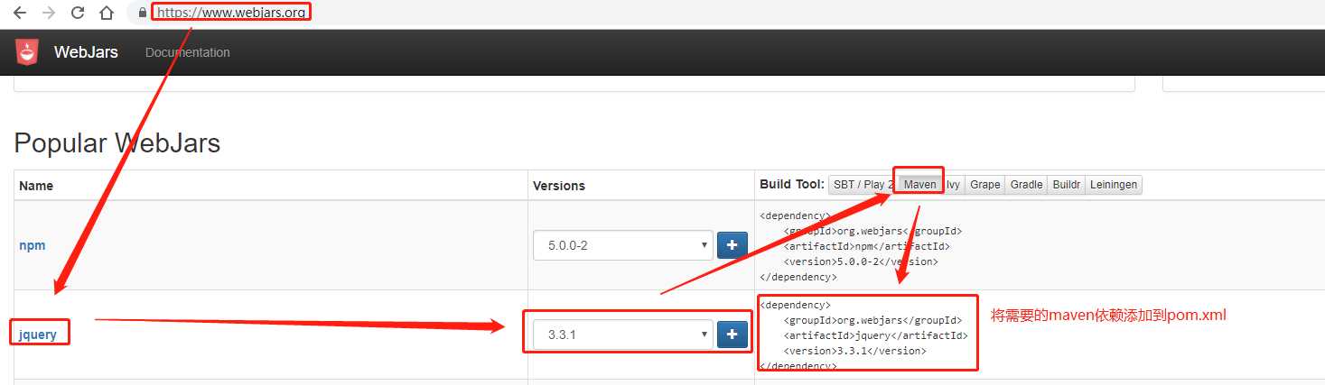Select the Ivy build tool
1325x385 pixels.
pyautogui.click(x=953, y=185)
